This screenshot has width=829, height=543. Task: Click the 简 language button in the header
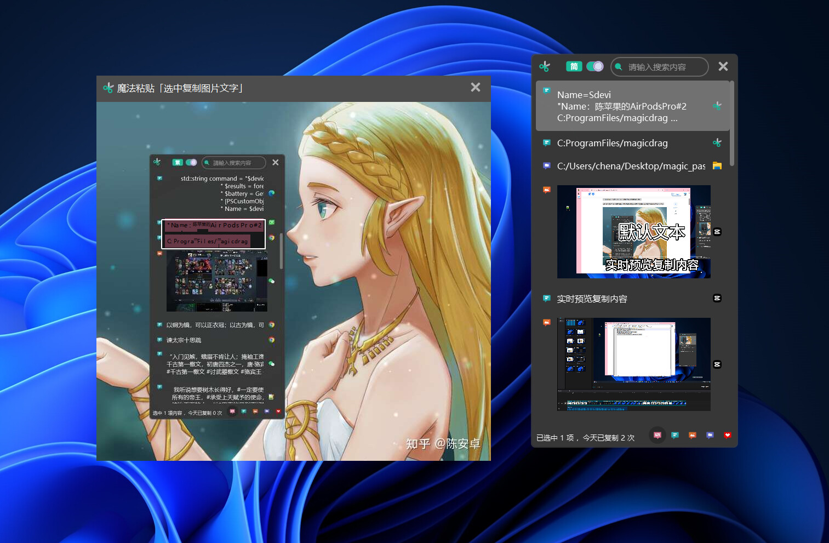point(574,66)
